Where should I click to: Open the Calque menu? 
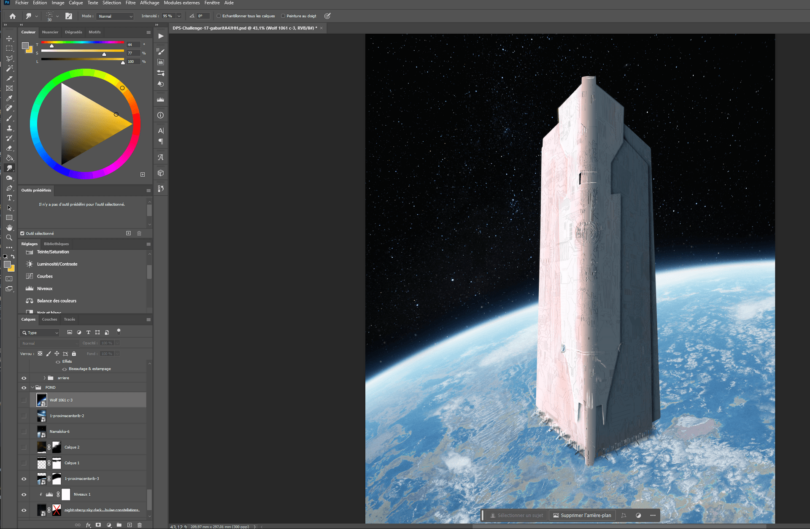pyautogui.click(x=76, y=3)
